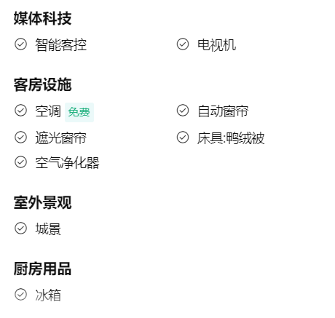Click the 电视机 amenity text
This screenshot has width=335, height=318.
[216, 44]
